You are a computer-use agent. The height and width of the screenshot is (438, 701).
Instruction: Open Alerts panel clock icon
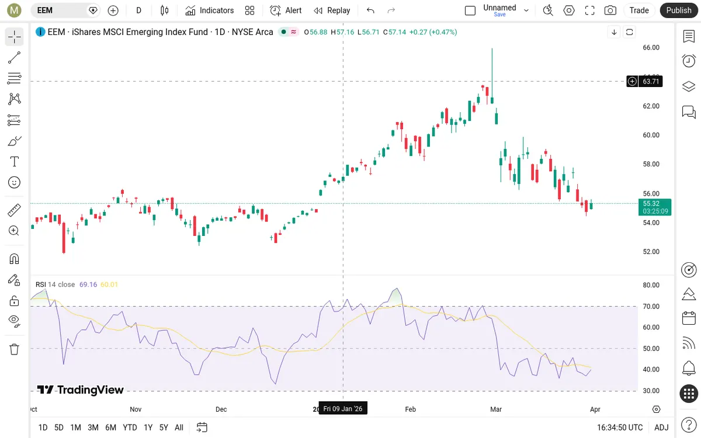coord(689,61)
